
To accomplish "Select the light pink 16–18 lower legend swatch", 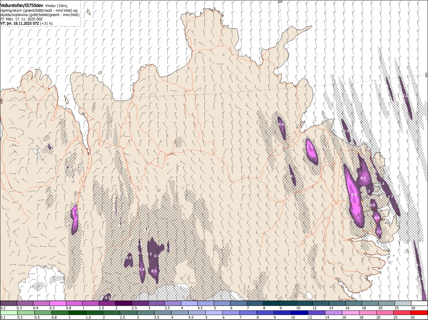I will coord(351,313).
